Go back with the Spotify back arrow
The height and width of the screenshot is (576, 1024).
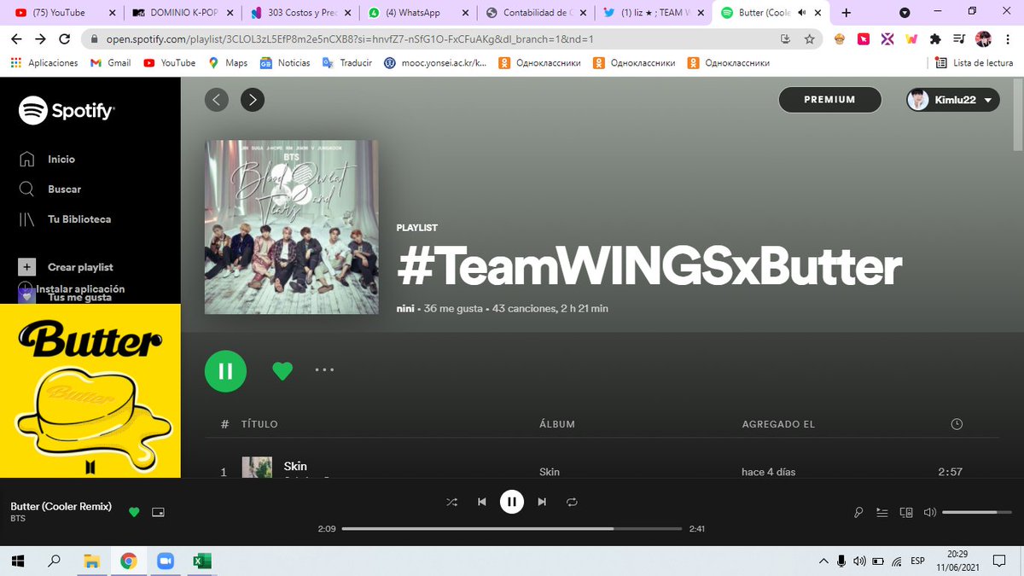[x=217, y=100]
